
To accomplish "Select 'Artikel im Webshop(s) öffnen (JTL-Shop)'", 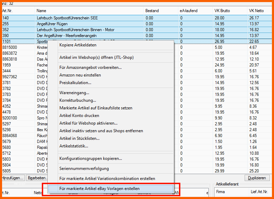I will click(x=111, y=57).
